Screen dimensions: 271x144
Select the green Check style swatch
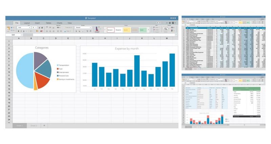[x=142, y=30]
